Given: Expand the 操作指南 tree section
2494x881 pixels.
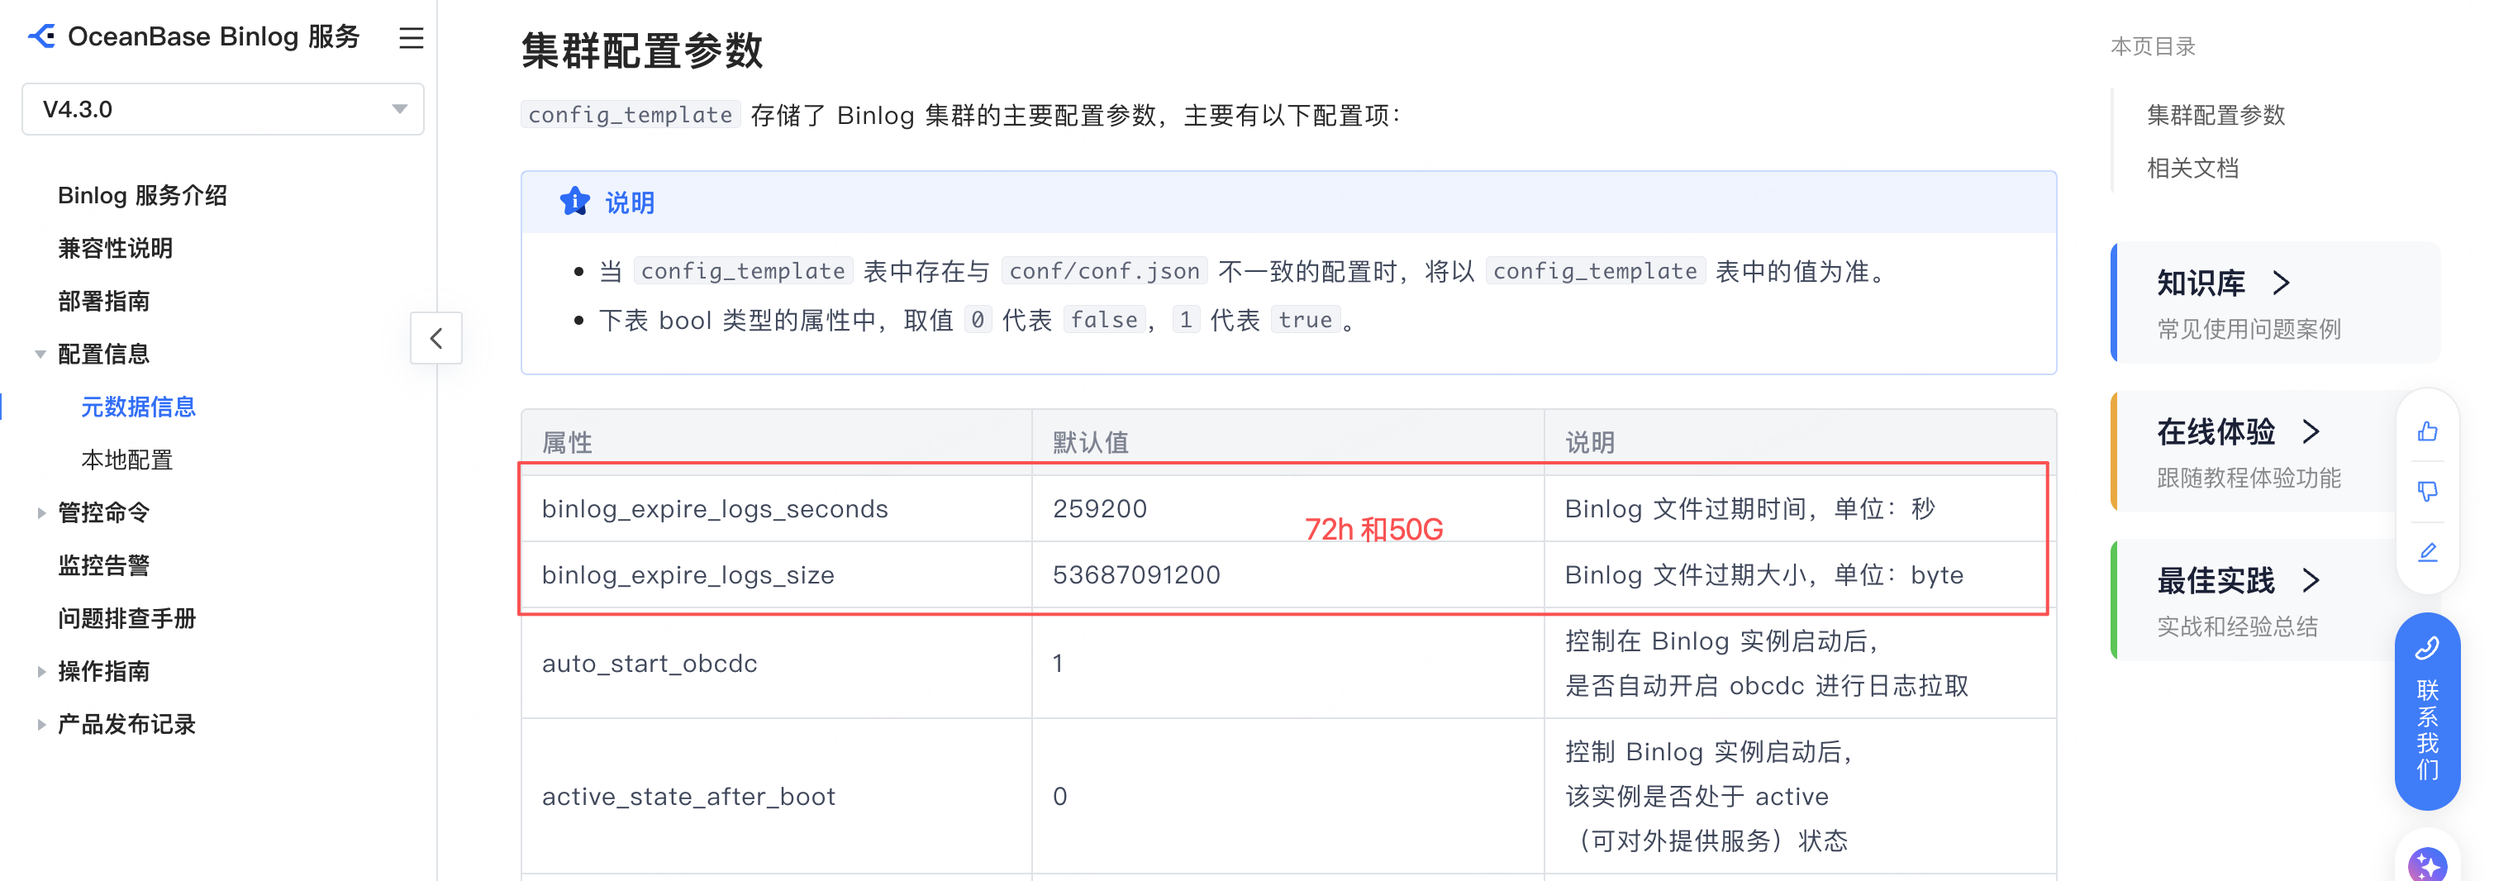Looking at the screenshot, I should coord(40,672).
